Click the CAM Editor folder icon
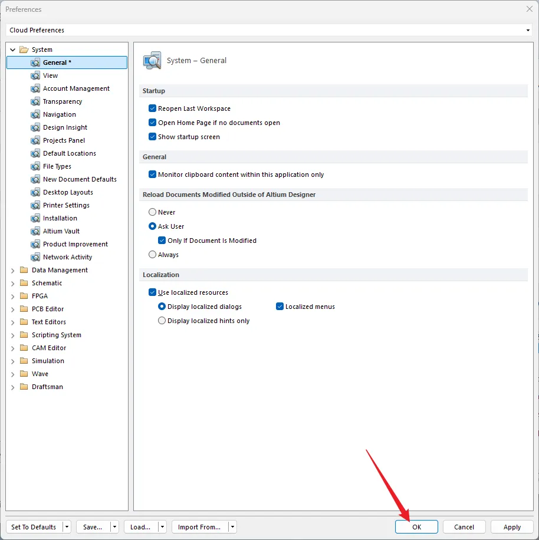 click(24, 348)
